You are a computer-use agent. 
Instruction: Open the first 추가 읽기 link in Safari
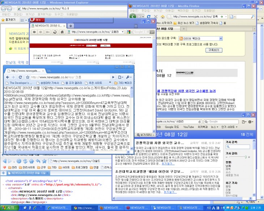tap(168, 164)
